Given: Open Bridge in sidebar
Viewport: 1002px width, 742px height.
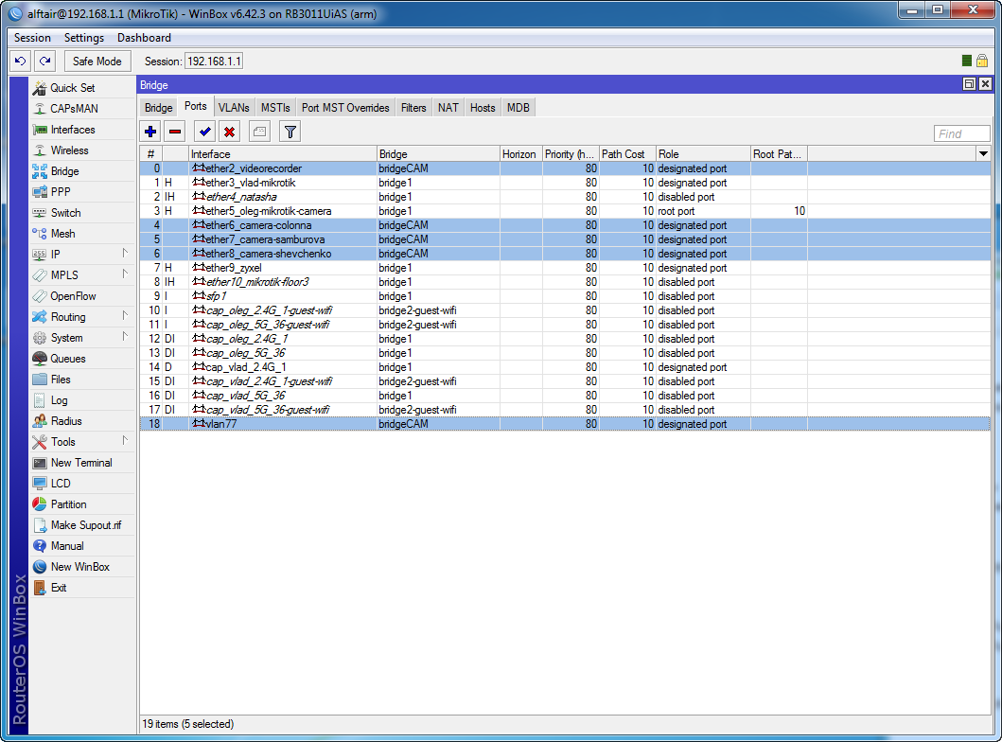Looking at the screenshot, I should tap(82, 171).
